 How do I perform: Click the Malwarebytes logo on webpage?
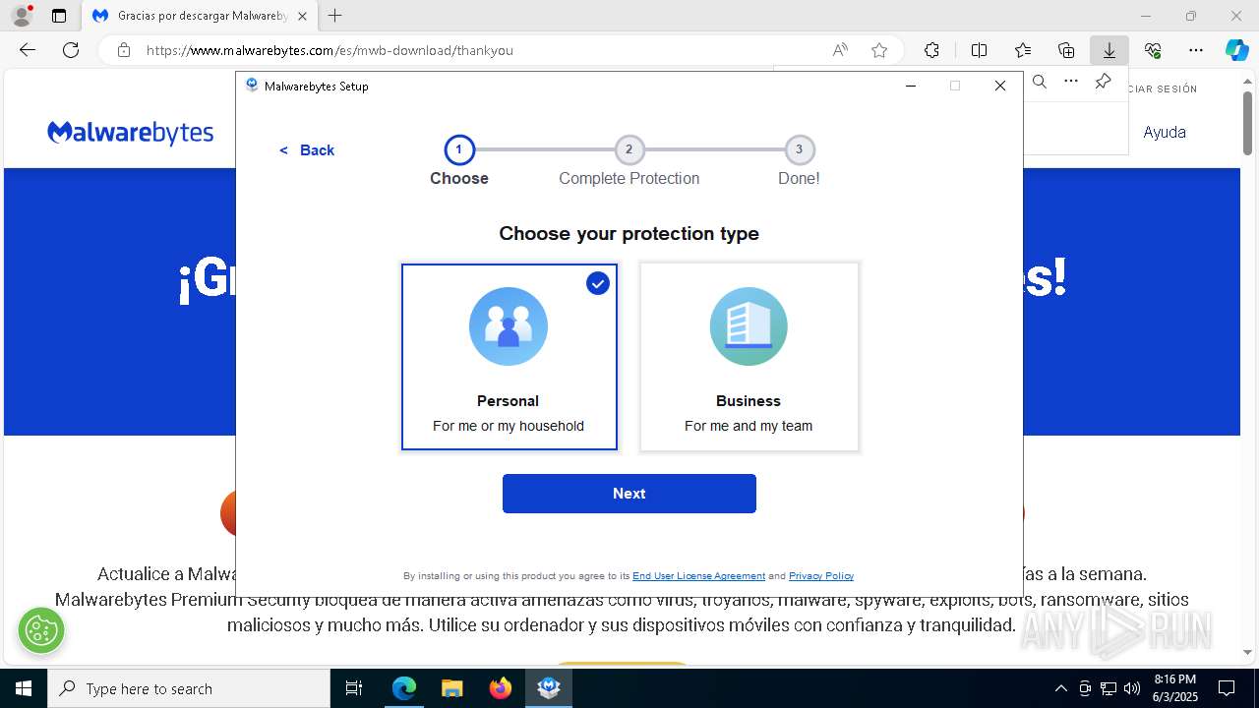click(x=131, y=133)
